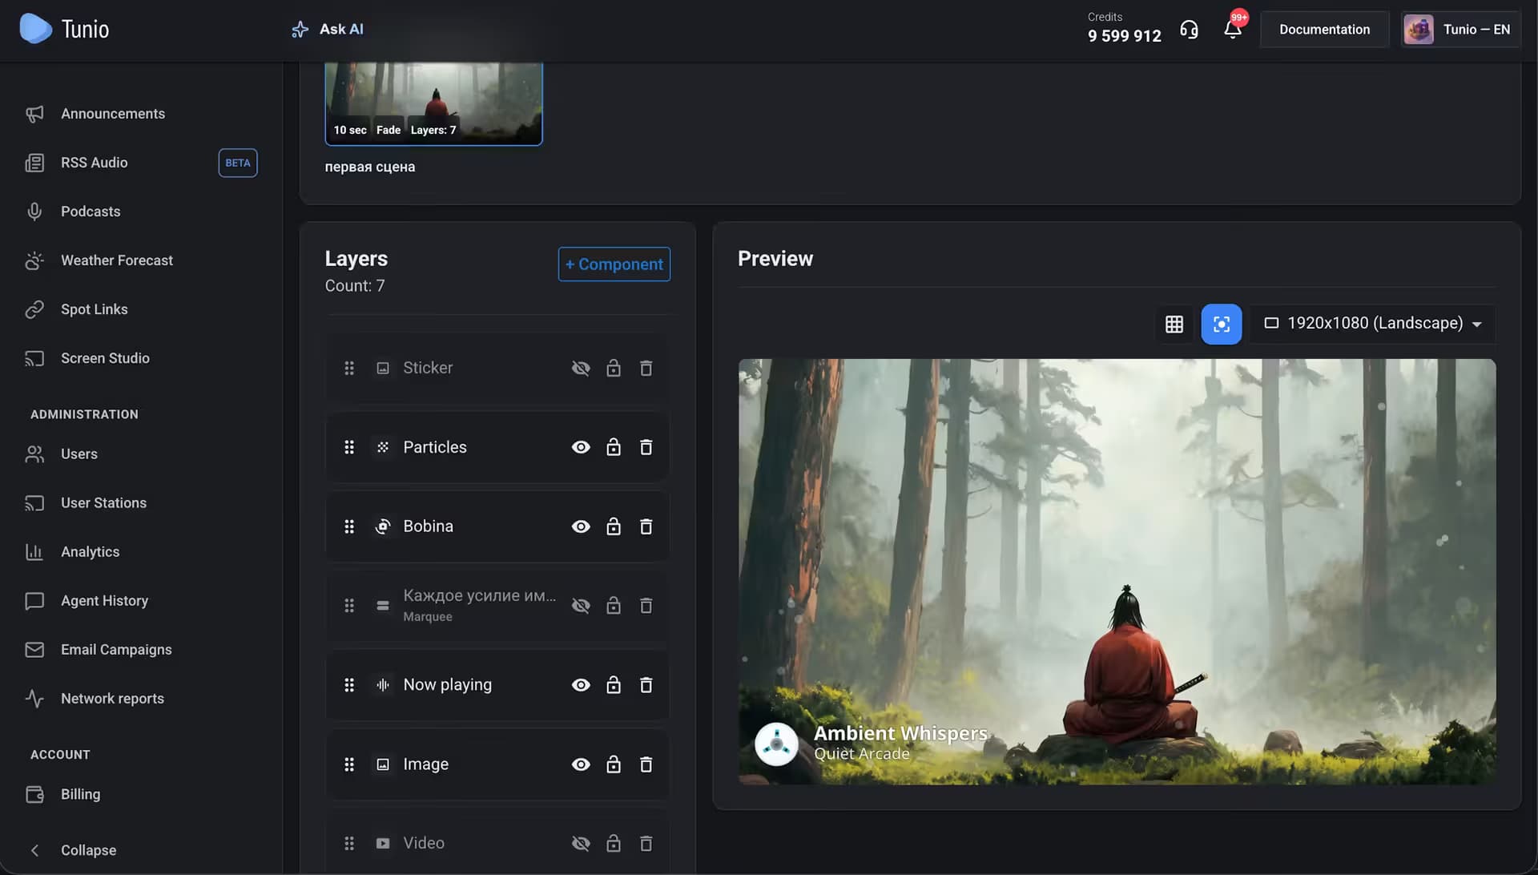Delete the Marquee layer
This screenshot has width=1538, height=875.
click(x=646, y=607)
